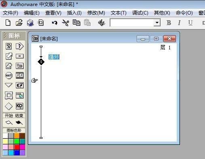Choose the brown icon color swatch
The image size is (205, 159).
[22, 136]
